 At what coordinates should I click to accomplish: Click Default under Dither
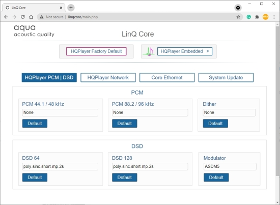[215, 124]
